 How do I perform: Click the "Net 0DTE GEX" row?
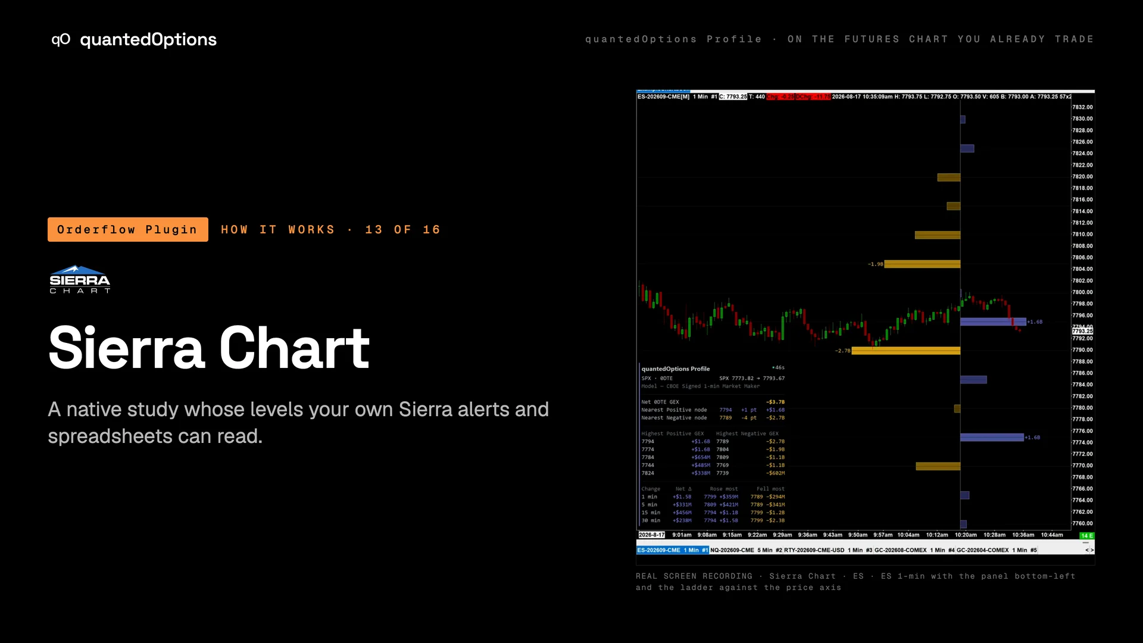click(x=713, y=402)
